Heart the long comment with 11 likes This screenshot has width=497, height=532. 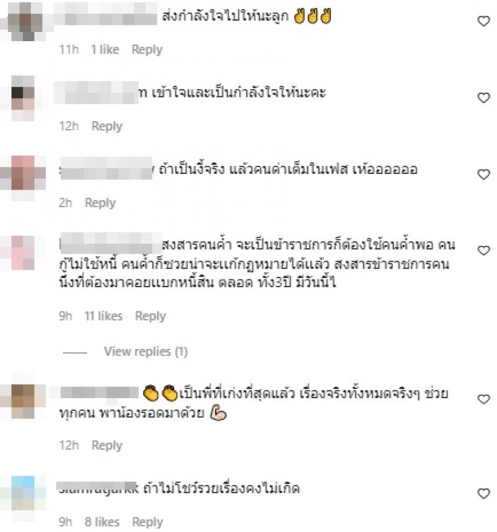click(484, 250)
